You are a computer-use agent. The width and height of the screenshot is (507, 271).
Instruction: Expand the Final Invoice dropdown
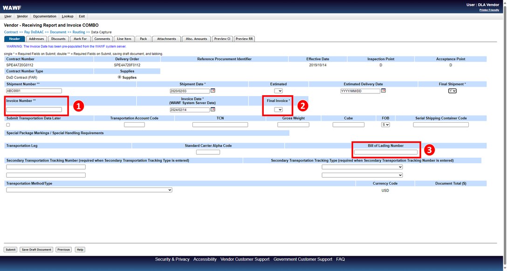[x=278, y=110]
